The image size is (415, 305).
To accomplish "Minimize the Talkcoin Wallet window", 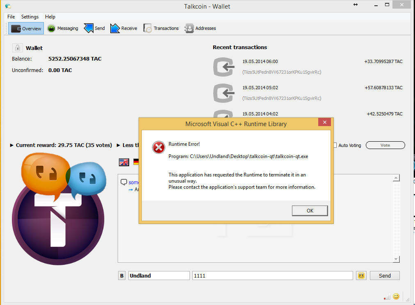I will click(376, 5).
